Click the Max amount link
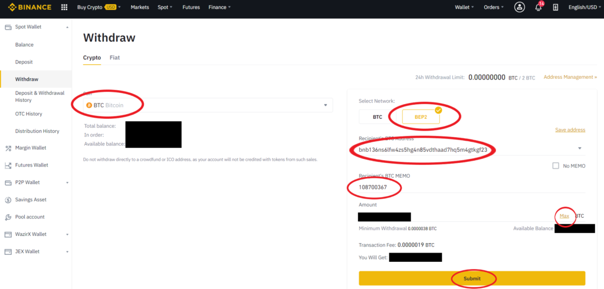Screen dimensions: 604x289 coord(564,216)
